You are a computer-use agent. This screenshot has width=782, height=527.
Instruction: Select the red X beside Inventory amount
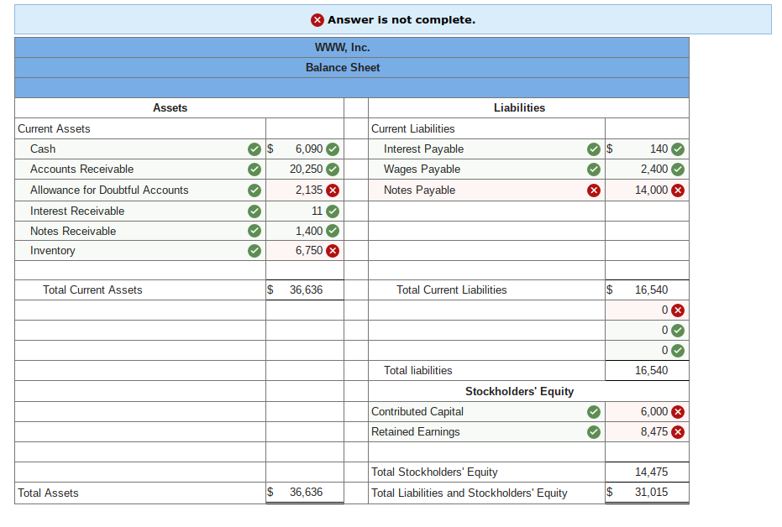point(334,250)
